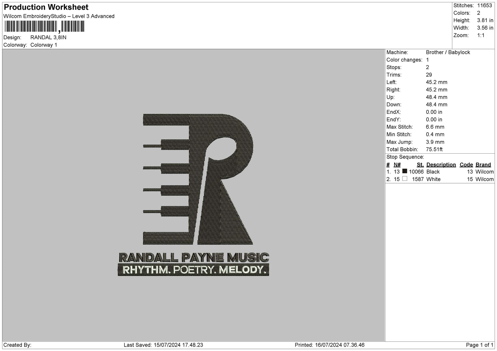Click the Total Bobbin value 75.51ft
Screen dimensions: 497x351
pyautogui.click(x=434, y=150)
